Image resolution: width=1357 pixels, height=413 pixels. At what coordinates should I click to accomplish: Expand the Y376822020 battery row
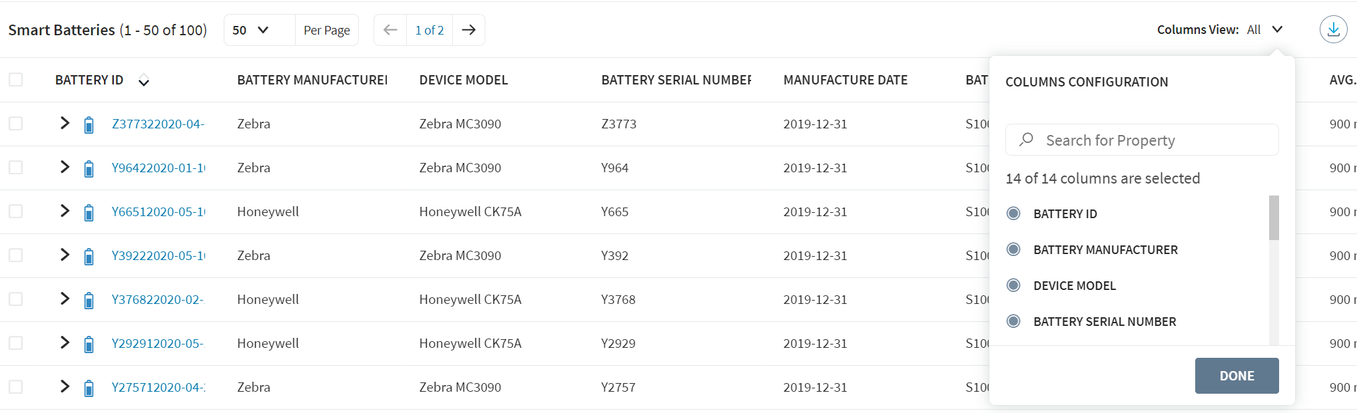[x=64, y=299]
